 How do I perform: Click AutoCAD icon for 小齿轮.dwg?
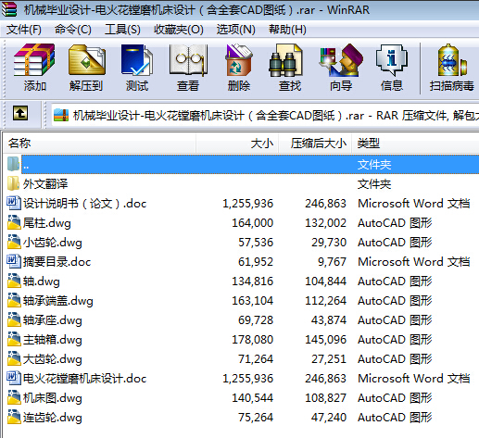(14, 242)
